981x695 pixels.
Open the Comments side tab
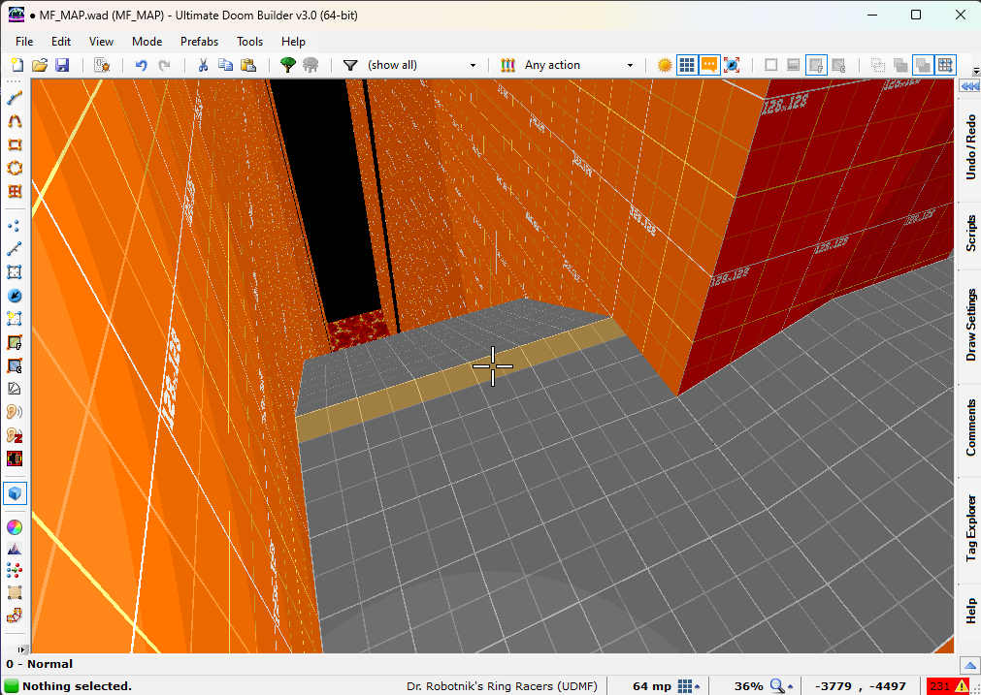tap(970, 428)
